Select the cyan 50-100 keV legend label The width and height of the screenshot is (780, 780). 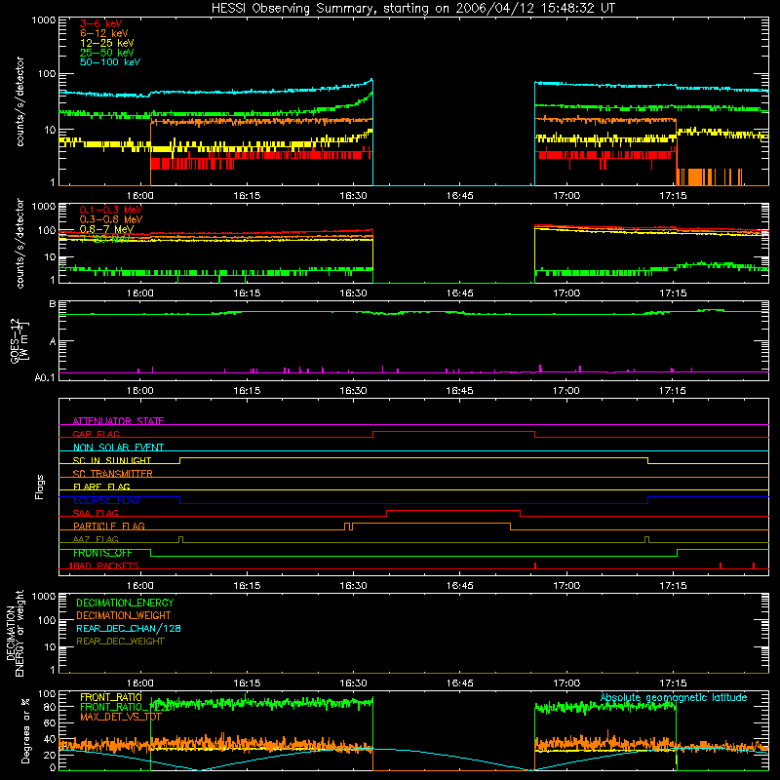110,62
